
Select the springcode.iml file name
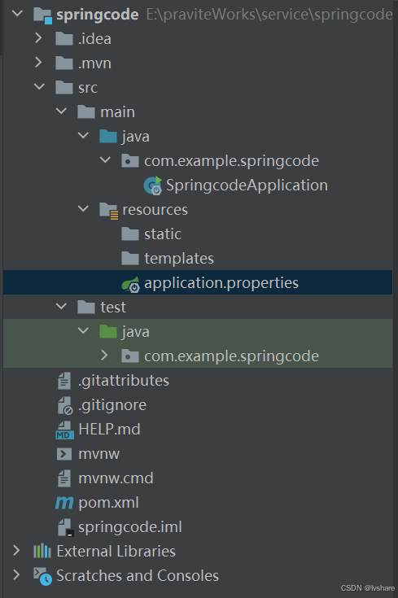(x=129, y=527)
